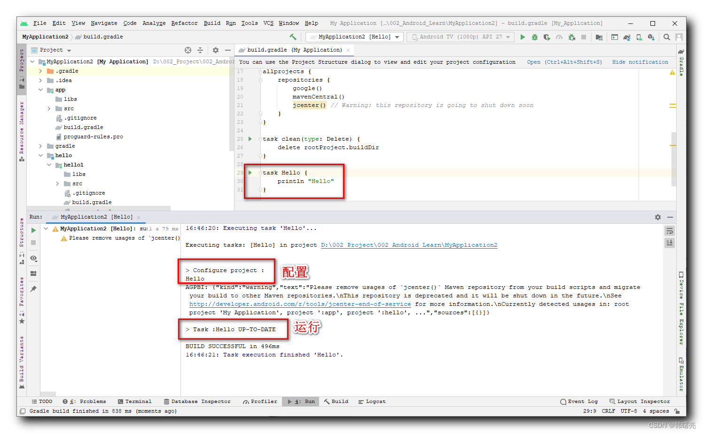Click line-column indicator 29:9 in status bar
The width and height of the screenshot is (703, 433).
click(590, 411)
